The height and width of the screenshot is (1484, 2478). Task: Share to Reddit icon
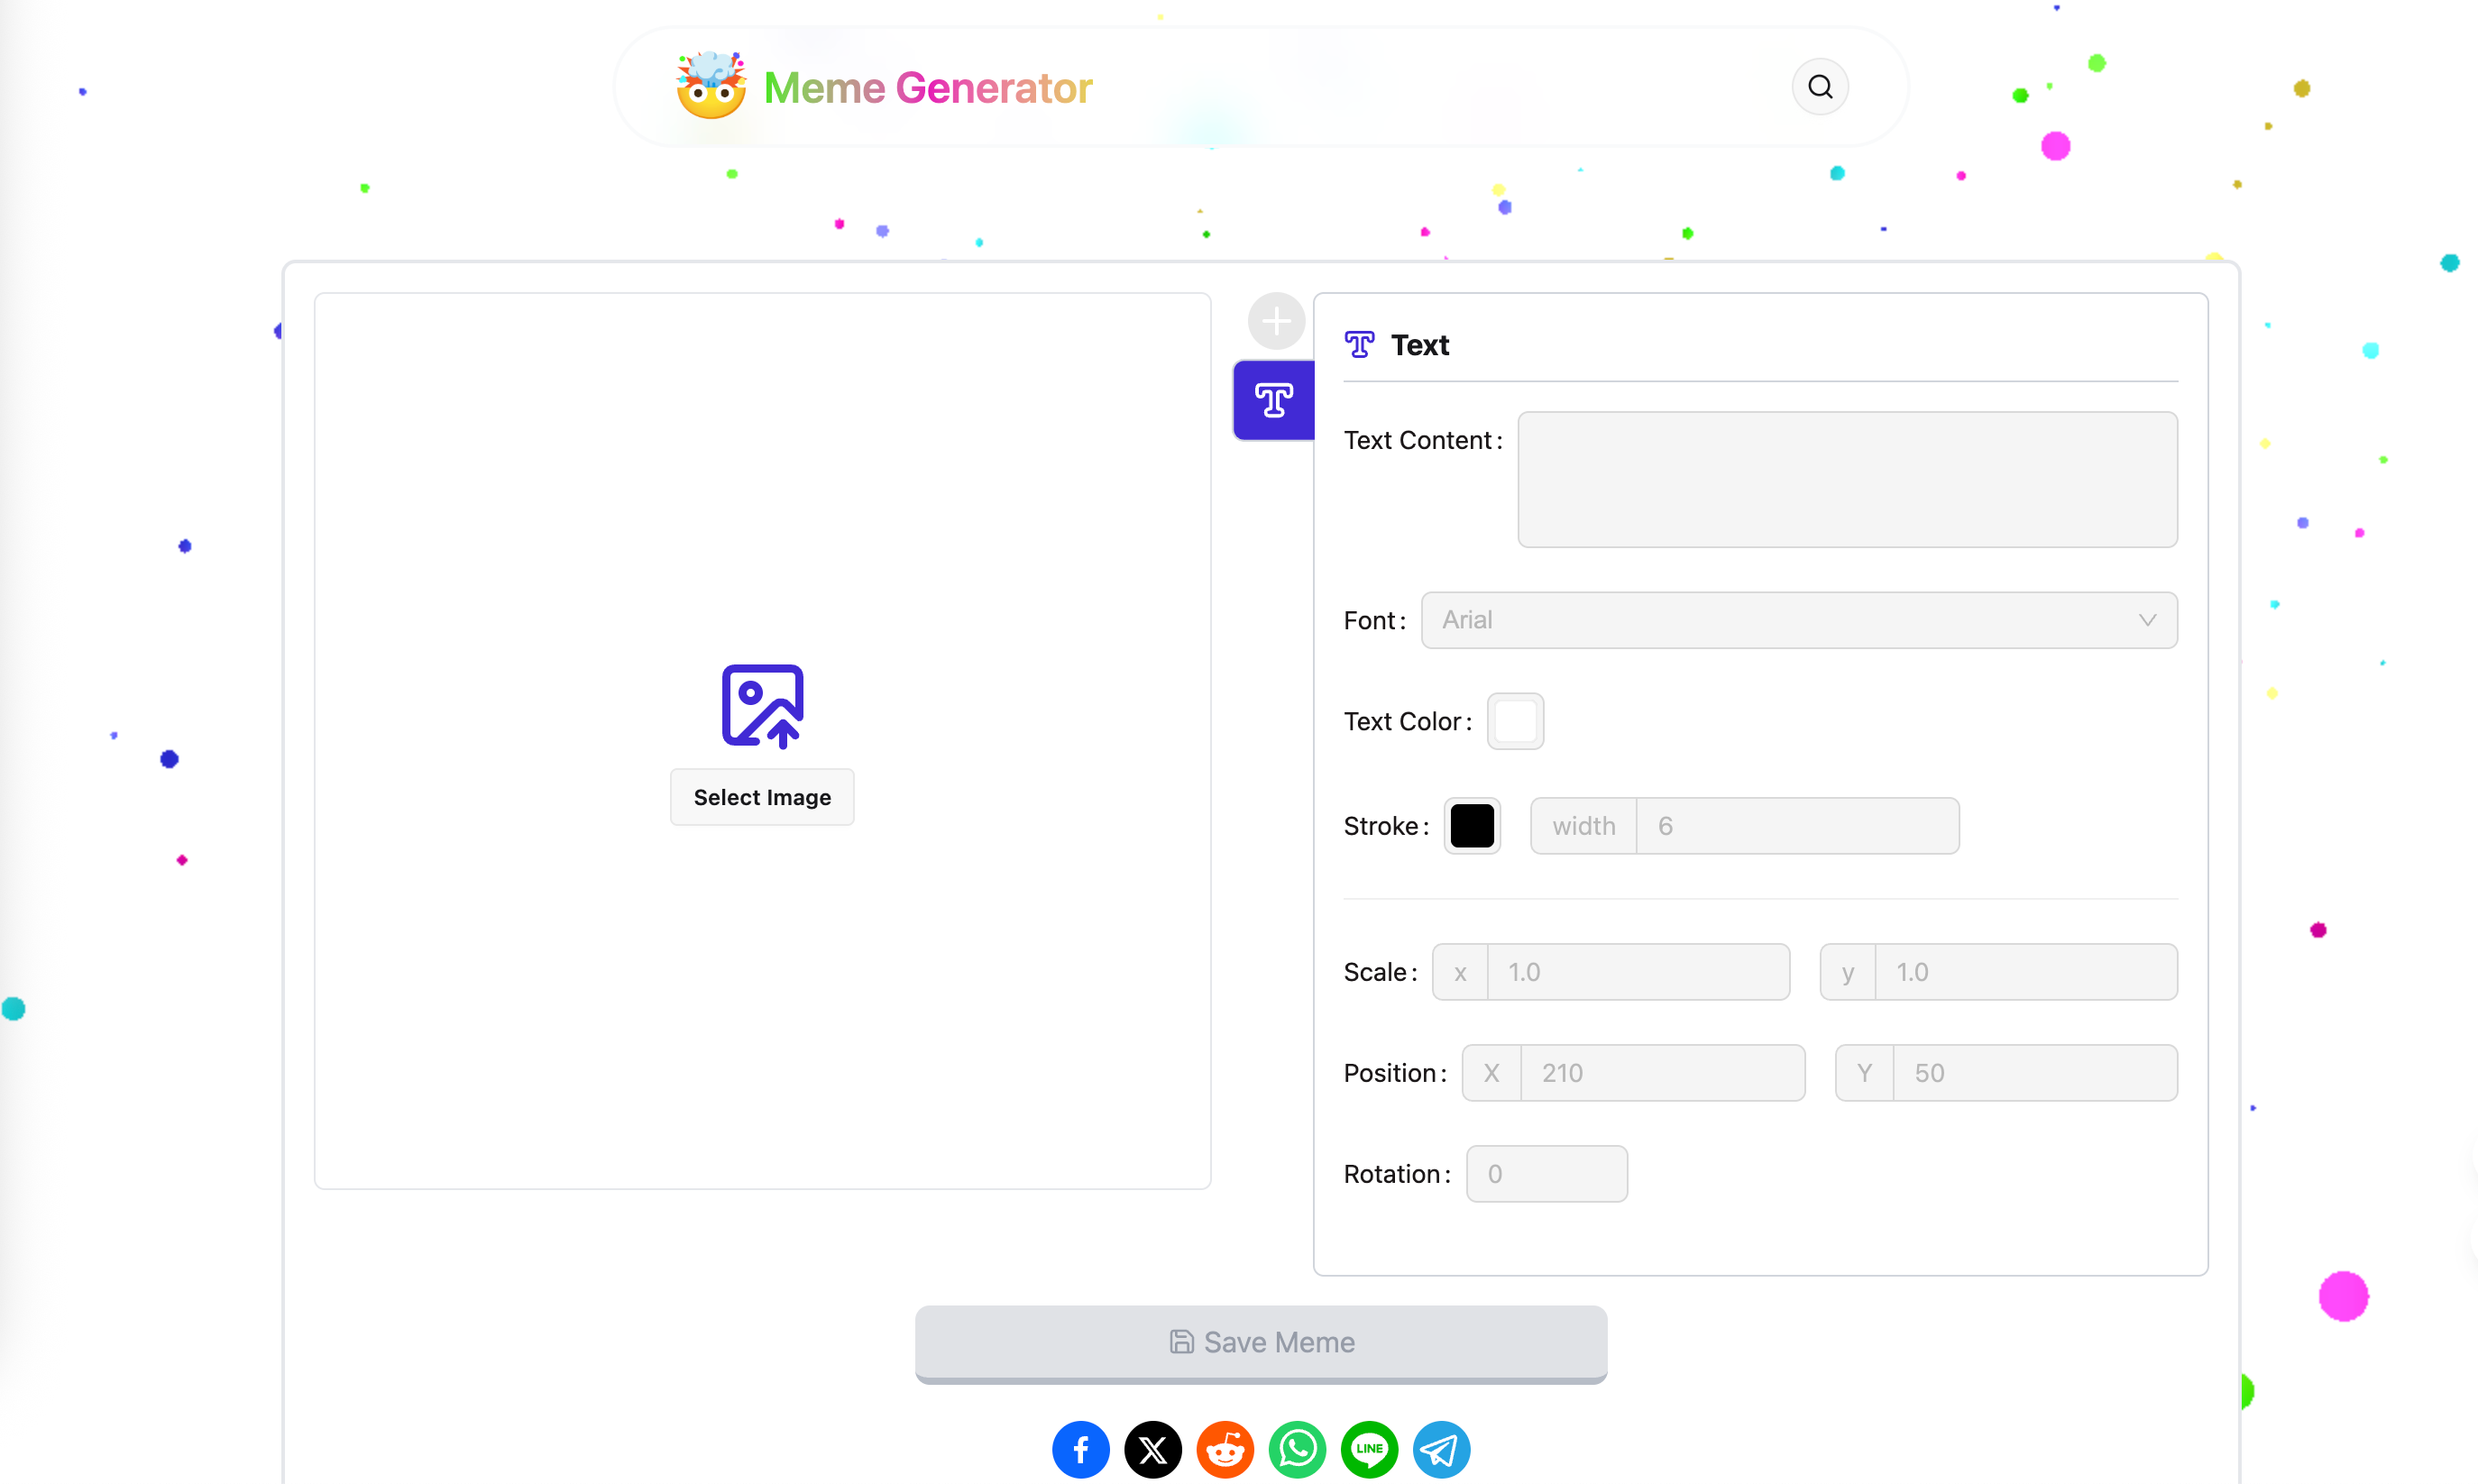(x=1225, y=1449)
